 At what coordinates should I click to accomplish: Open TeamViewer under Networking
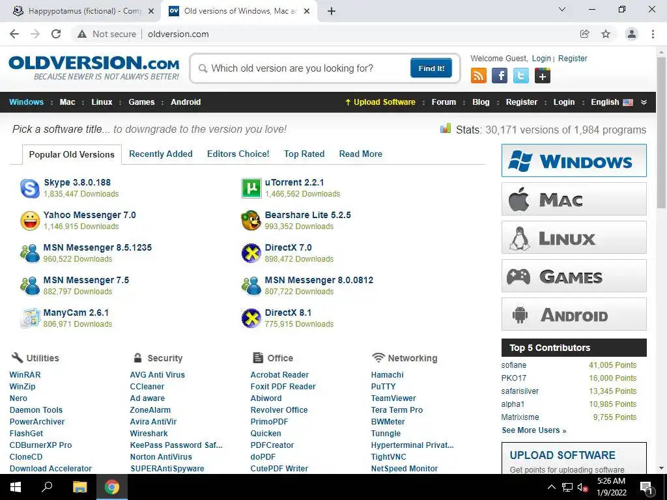point(393,398)
